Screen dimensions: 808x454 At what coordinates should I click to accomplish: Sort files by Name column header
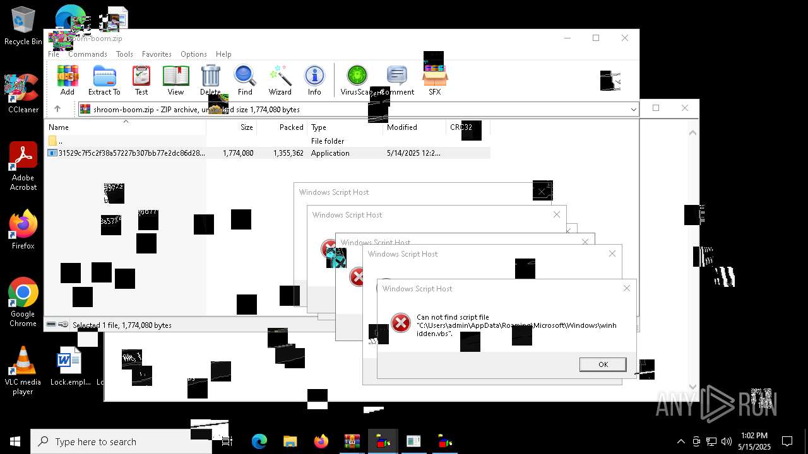tap(126, 127)
